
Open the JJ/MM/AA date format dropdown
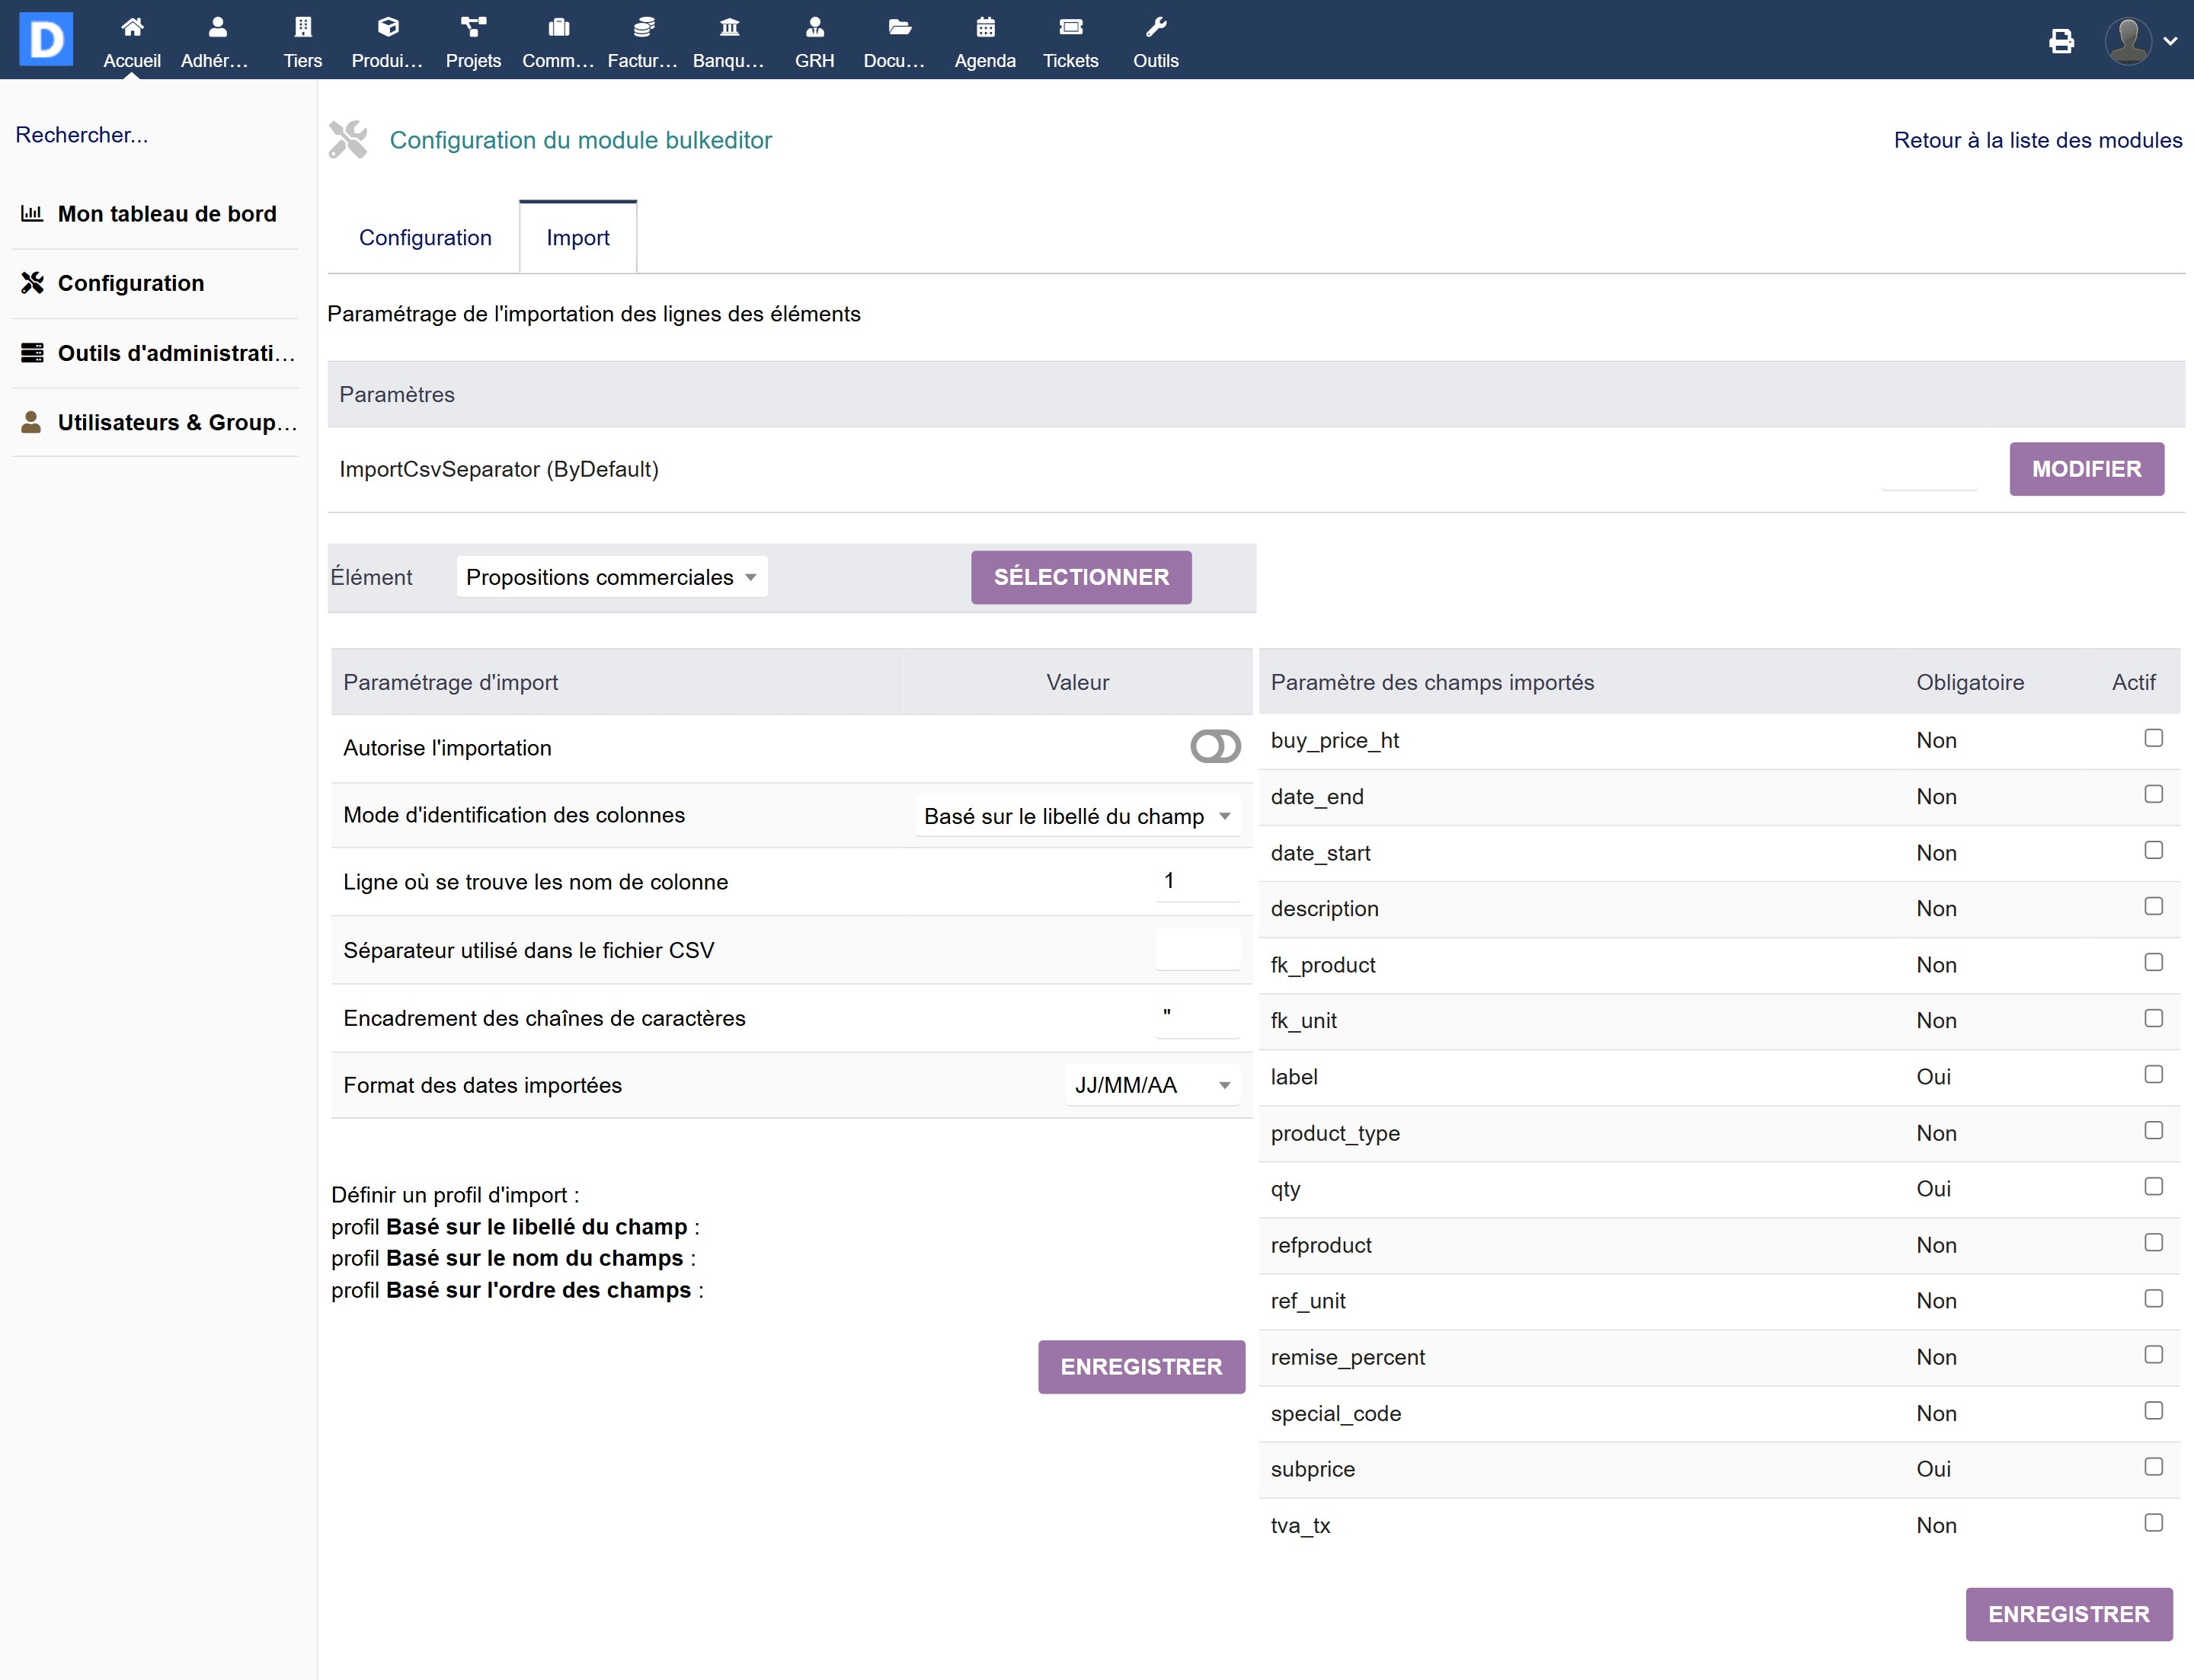point(1152,1085)
